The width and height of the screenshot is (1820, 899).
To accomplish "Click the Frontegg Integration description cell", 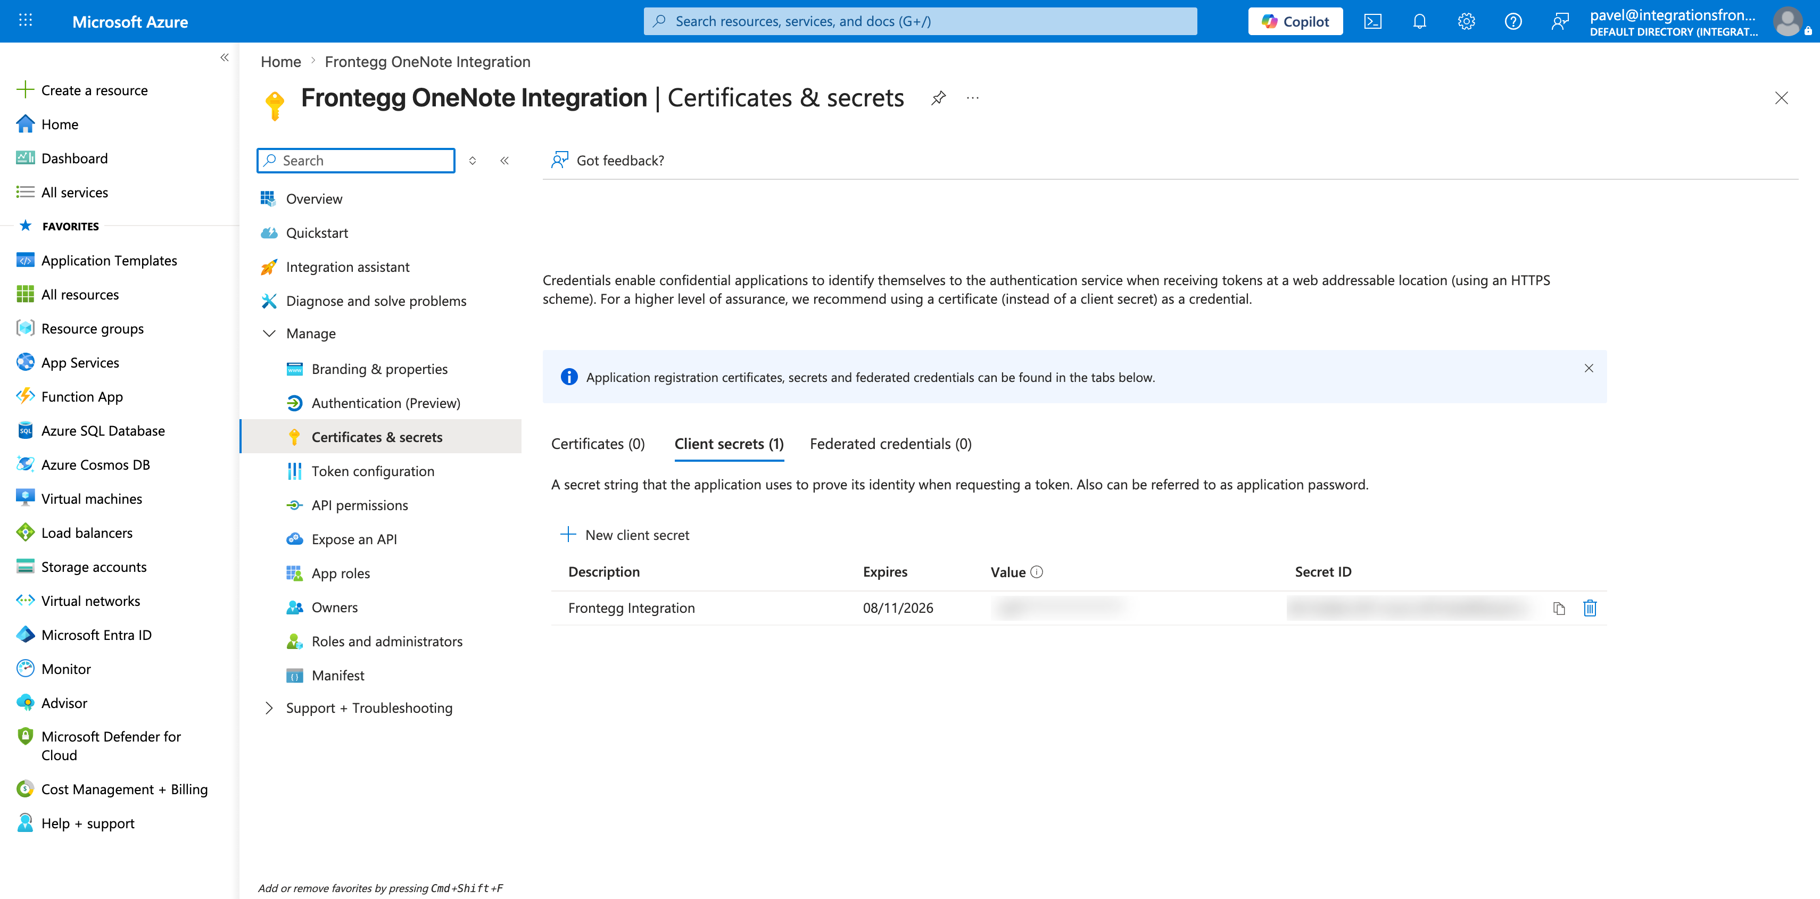I will click(631, 608).
